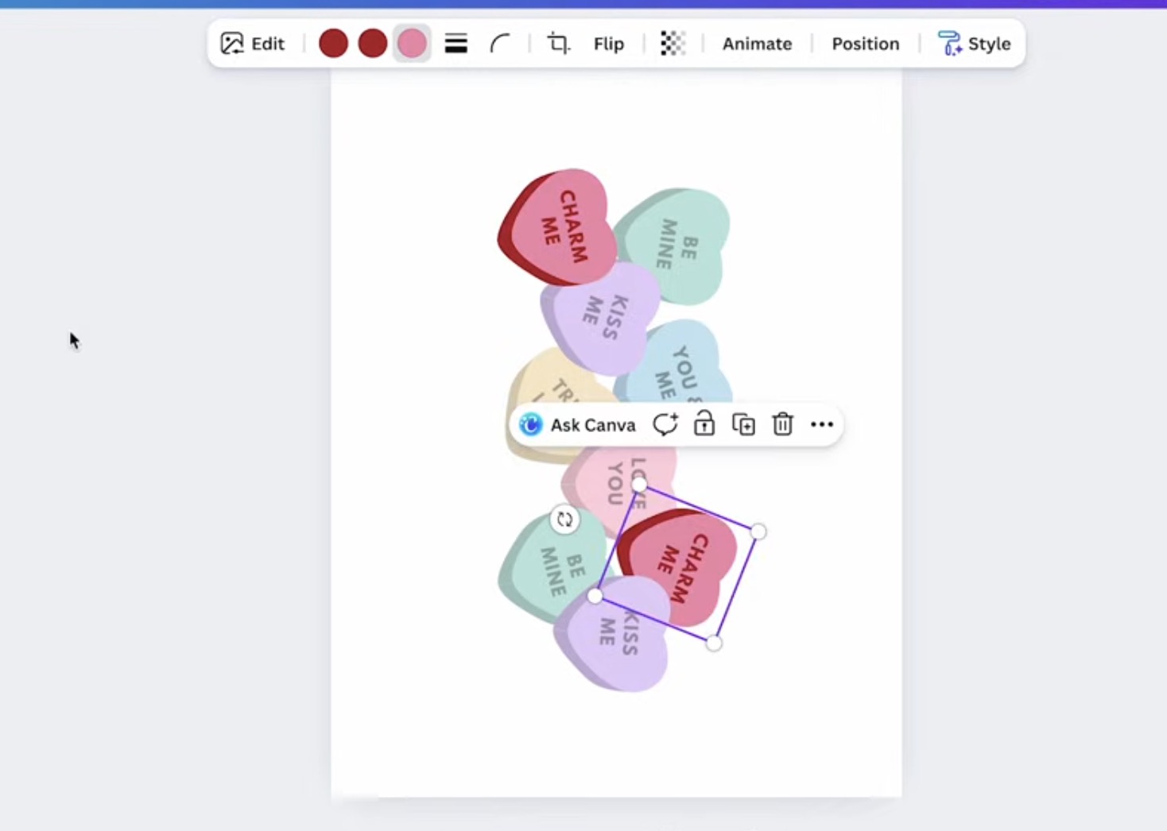Add a comment with the comment bubble icon
Screen dimensions: 1167x831
665,424
